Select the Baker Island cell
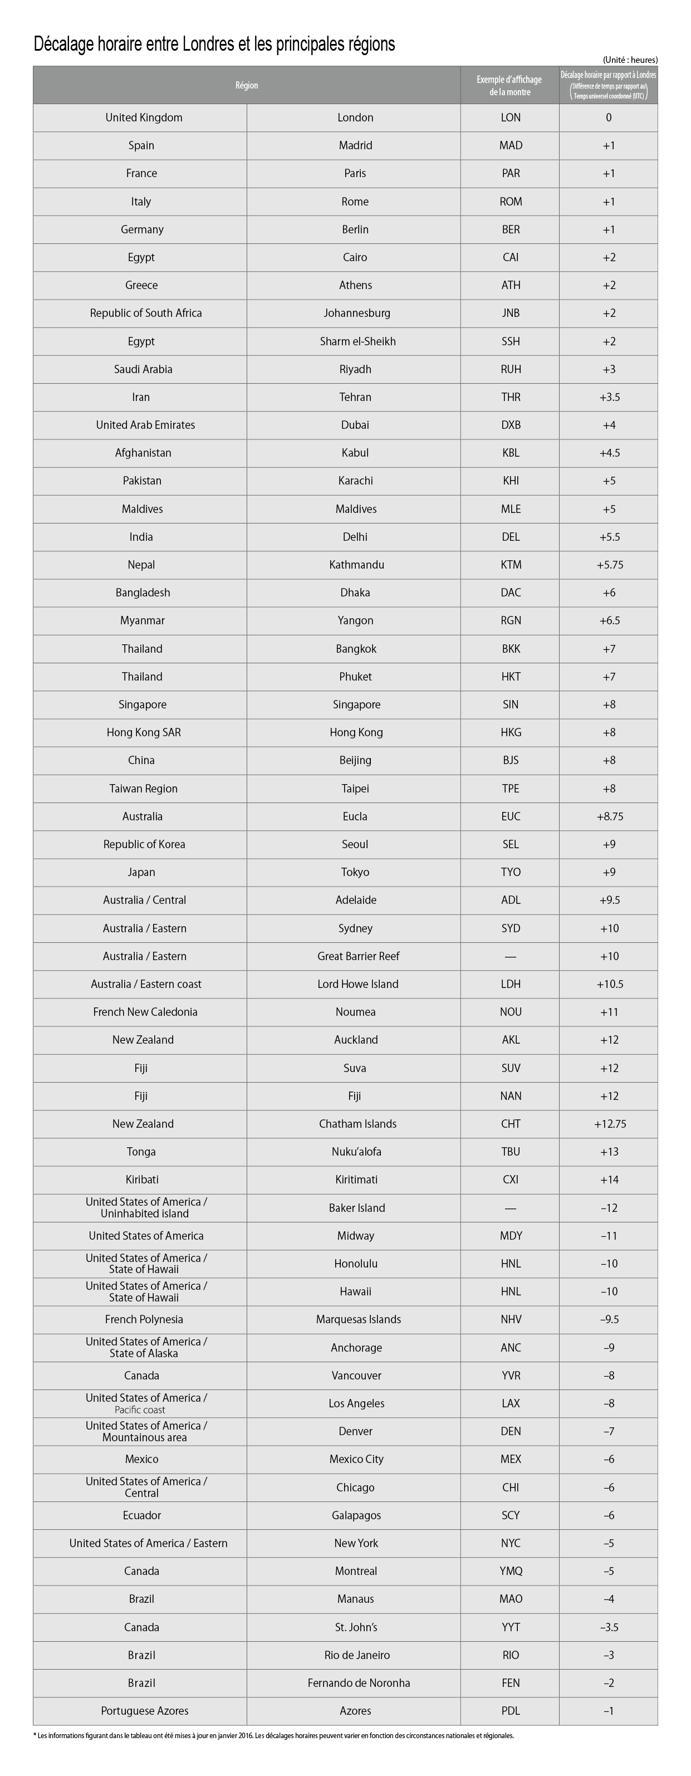 coord(356,1208)
